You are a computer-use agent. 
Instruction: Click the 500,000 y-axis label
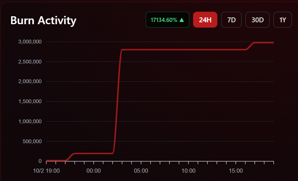click(x=32, y=141)
